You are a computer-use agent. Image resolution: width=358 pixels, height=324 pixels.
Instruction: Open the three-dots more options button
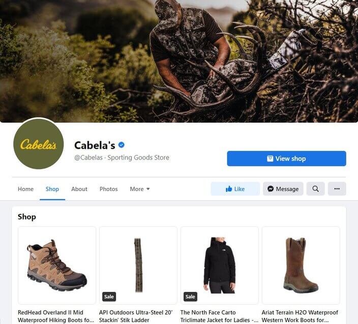tap(337, 189)
